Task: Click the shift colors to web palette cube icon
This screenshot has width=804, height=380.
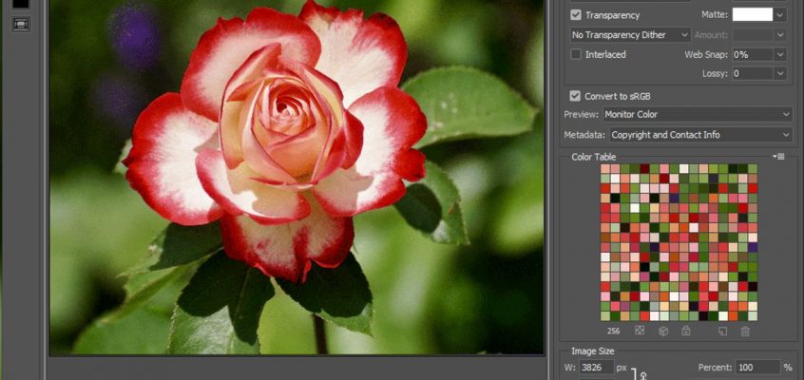Action: (x=663, y=331)
